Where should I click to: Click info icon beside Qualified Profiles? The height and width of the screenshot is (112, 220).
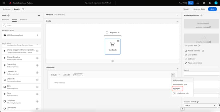click(210, 27)
